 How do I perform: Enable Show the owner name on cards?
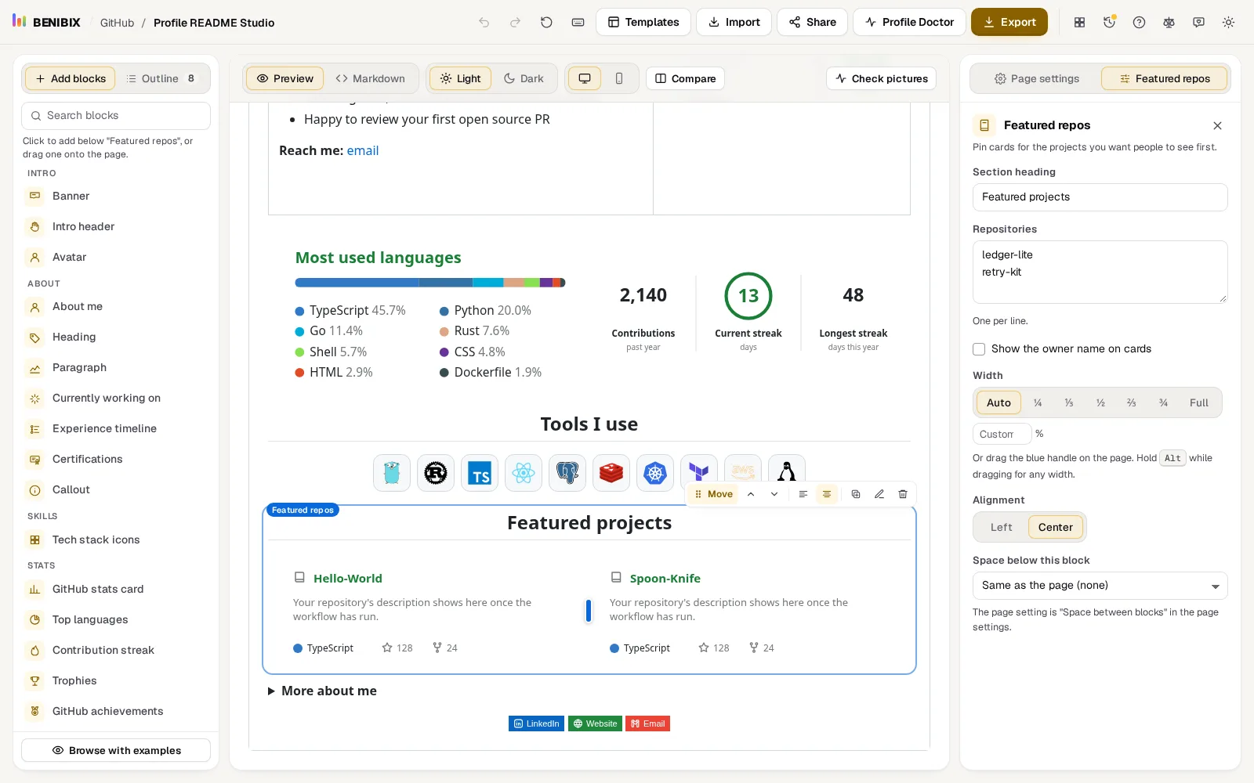tap(979, 348)
